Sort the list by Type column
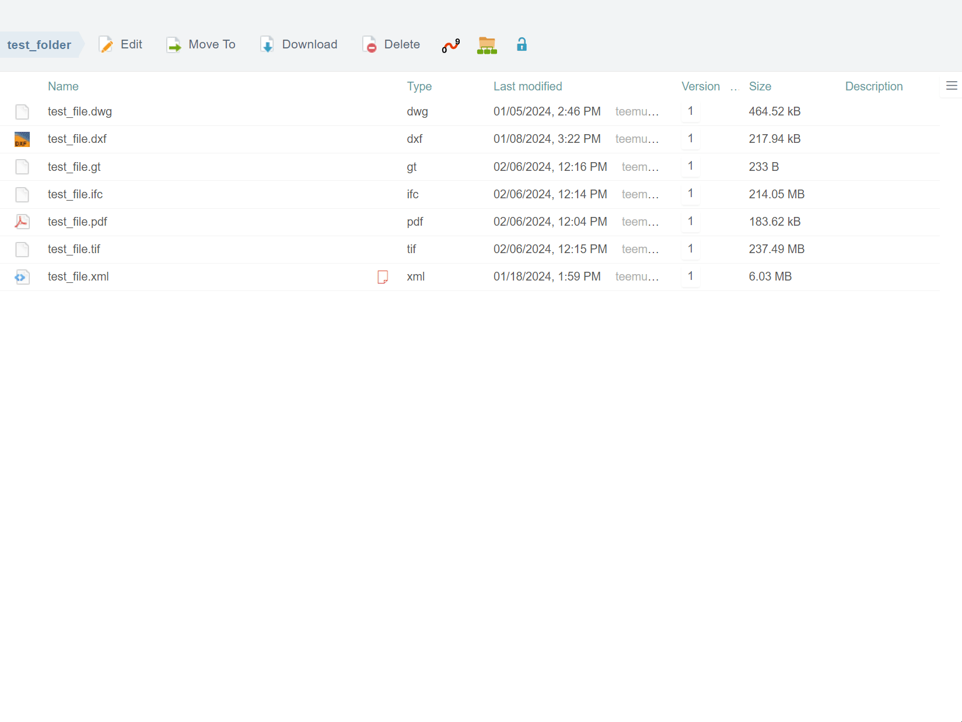This screenshot has height=722, width=962. point(419,86)
